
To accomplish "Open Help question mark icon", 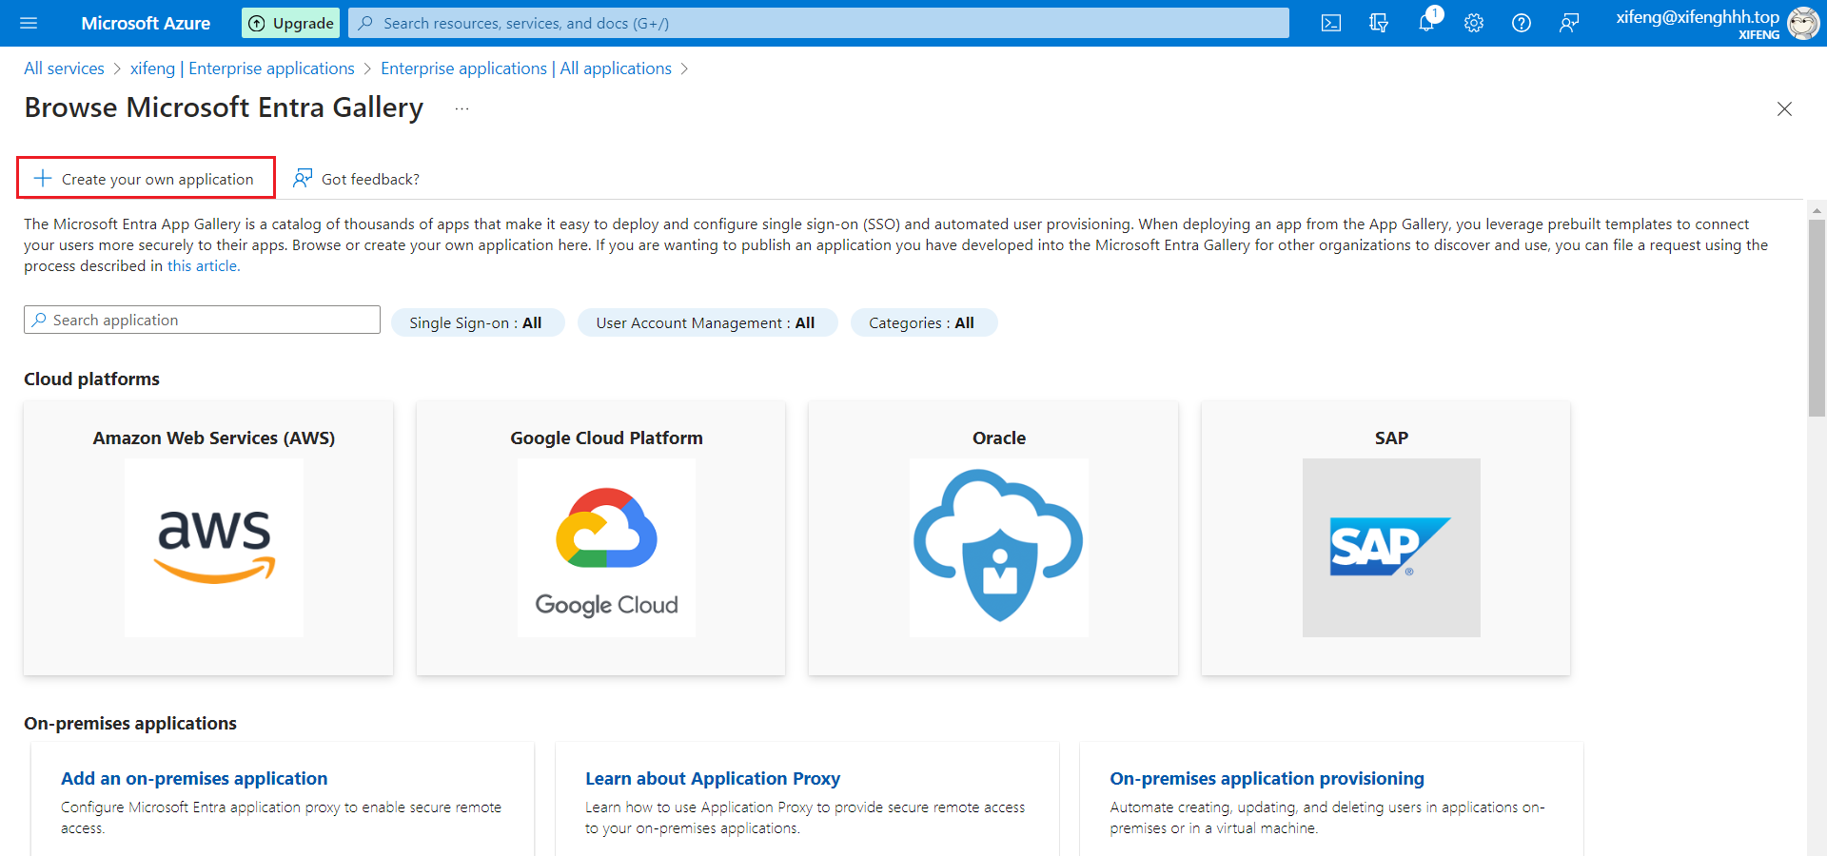I will tap(1522, 23).
